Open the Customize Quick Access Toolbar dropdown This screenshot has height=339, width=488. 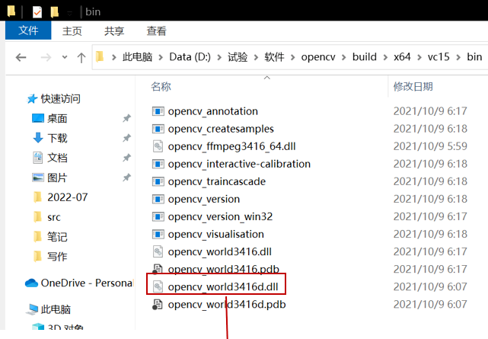[x=70, y=13]
